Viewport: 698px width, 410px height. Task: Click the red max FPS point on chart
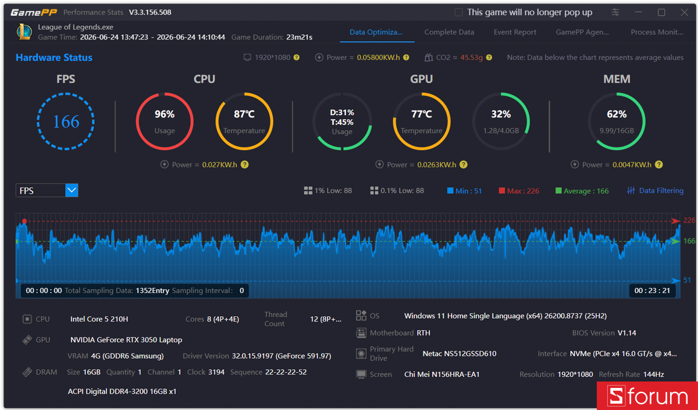(24, 222)
